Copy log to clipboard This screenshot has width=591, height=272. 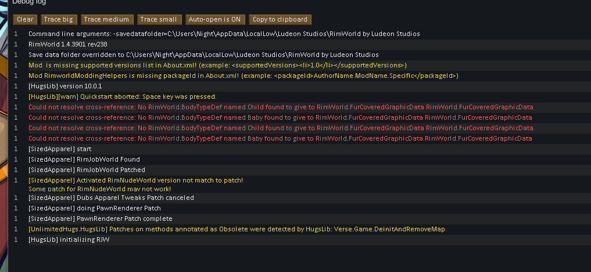[280, 20]
